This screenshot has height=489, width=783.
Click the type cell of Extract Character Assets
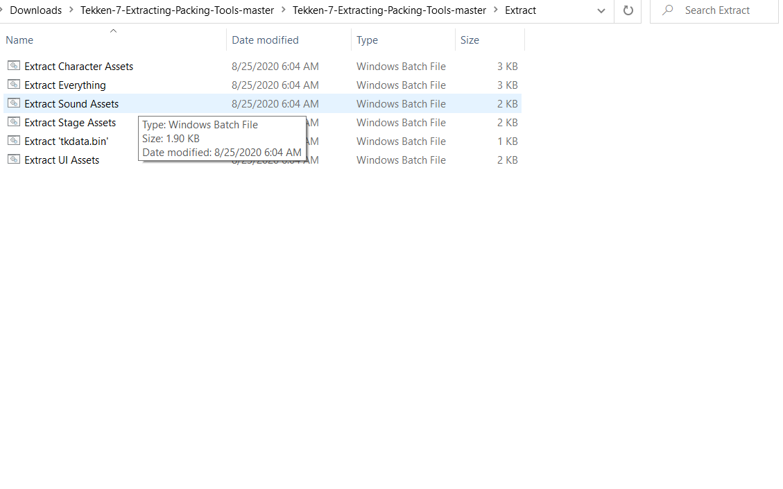[x=401, y=67]
